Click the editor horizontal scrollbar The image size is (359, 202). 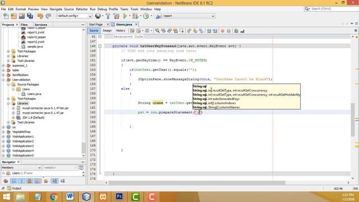tap(197, 182)
